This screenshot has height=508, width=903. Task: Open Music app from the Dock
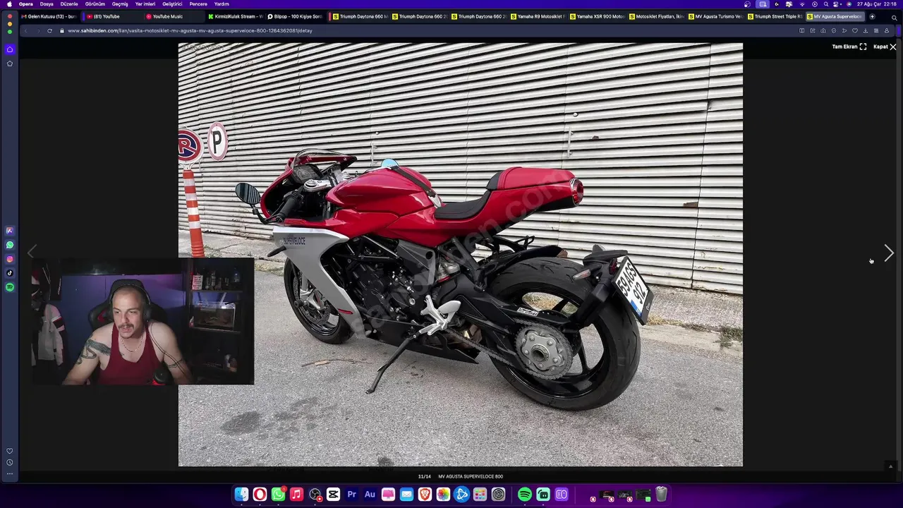pos(296,495)
